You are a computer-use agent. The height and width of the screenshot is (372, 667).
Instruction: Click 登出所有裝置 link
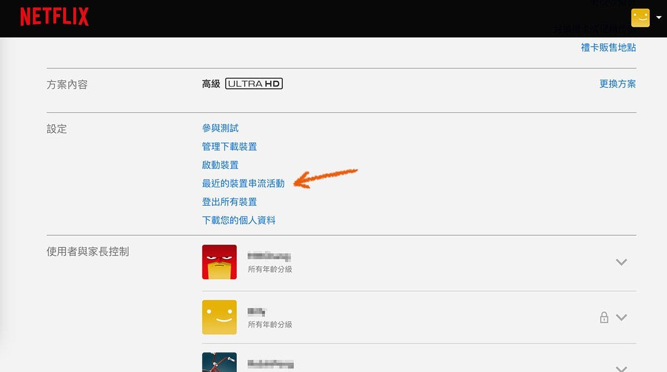tap(230, 202)
